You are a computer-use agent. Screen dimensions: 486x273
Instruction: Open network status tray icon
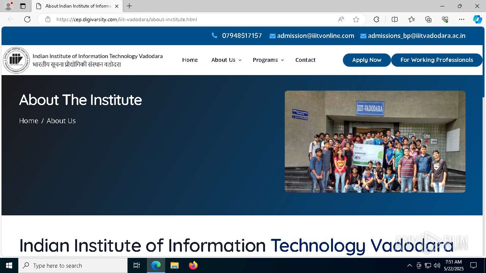click(428, 265)
